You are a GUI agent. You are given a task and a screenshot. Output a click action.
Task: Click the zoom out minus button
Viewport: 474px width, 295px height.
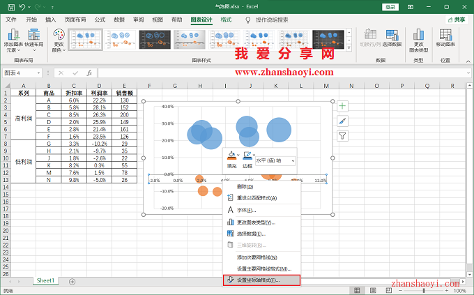pyautogui.click(x=401, y=290)
